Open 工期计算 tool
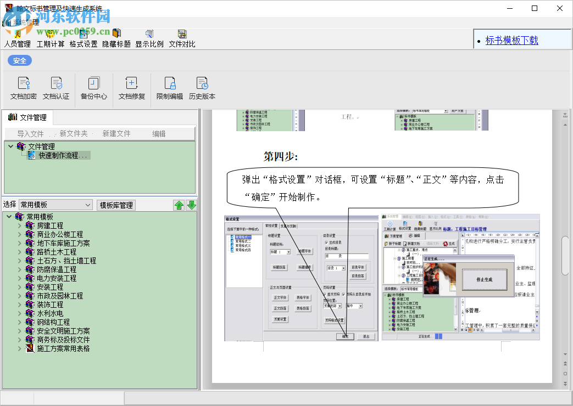The width and height of the screenshot is (573, 406). (x=51, y=39)
